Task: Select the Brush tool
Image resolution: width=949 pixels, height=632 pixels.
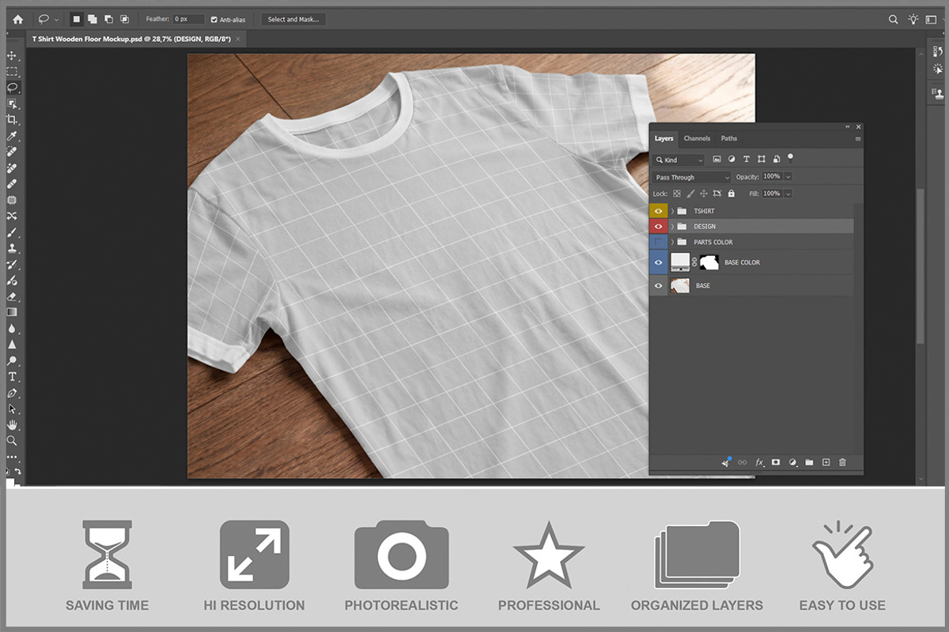Action: click(12, 232)
